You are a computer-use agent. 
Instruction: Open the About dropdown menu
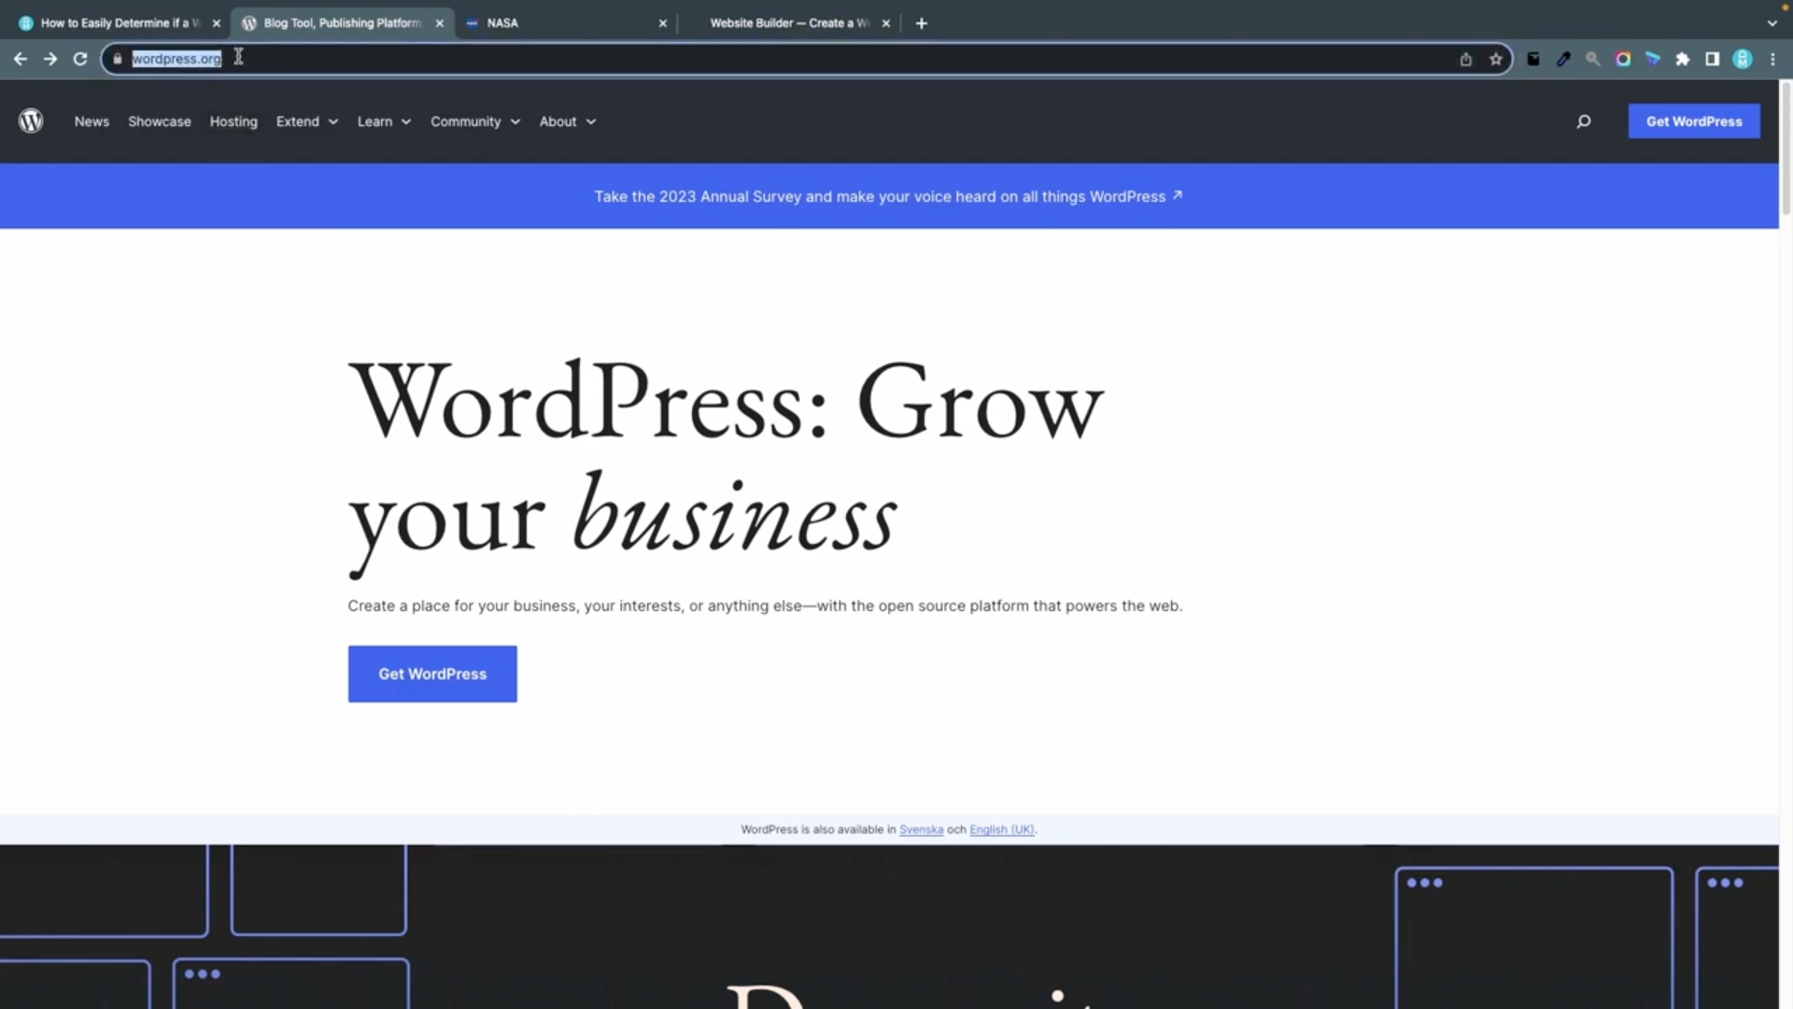[567, 121]
